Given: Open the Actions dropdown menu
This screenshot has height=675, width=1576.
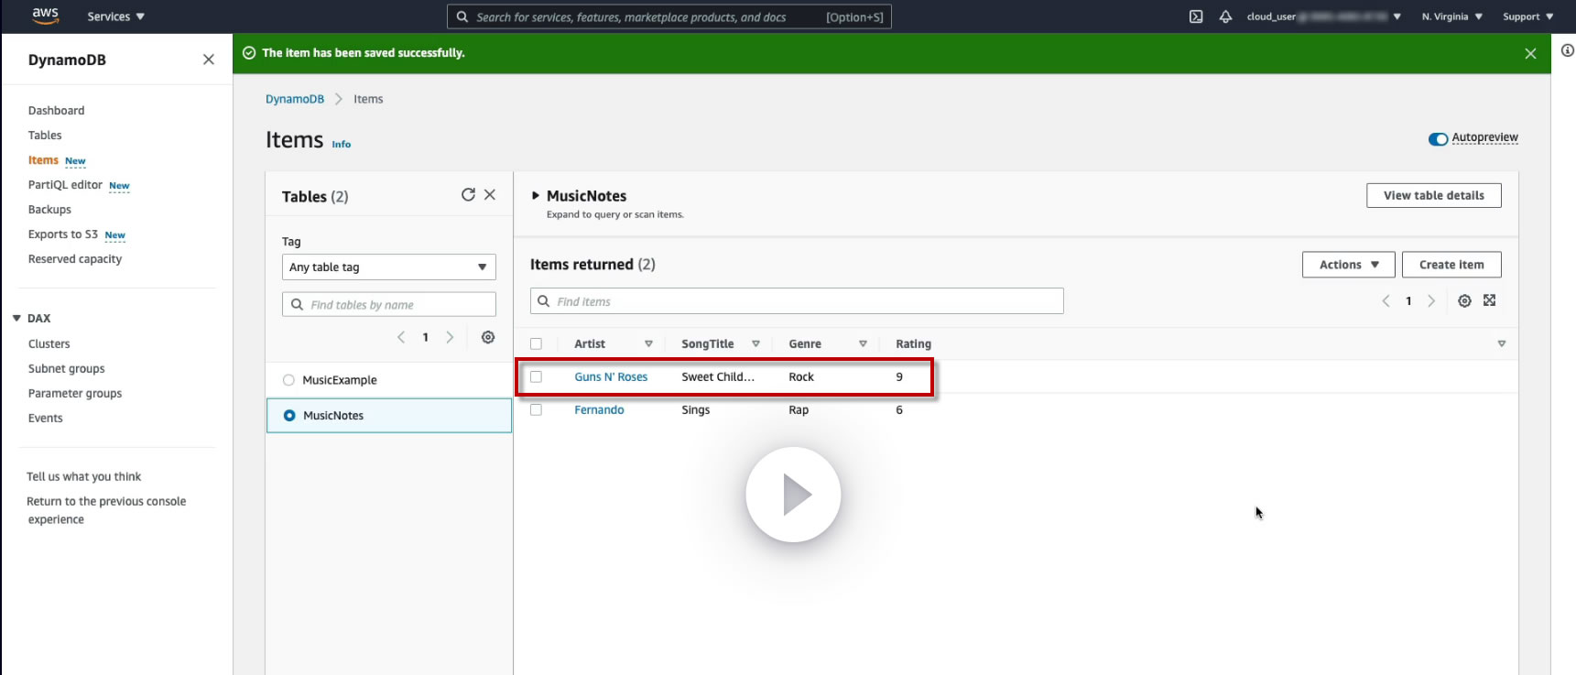Looking at the screenshot, I should (1348, 265).
